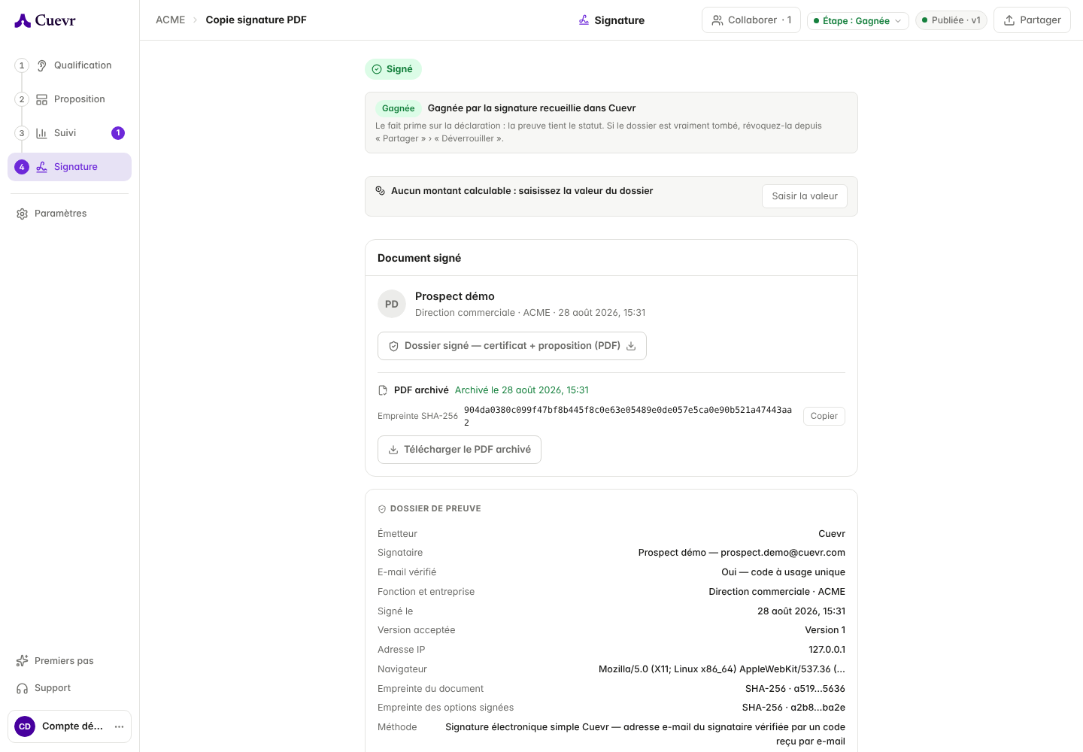Click the Copie signature PDF breadcrumb
The image size is (1083, 752).
256,20
